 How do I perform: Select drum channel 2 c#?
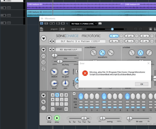tap(129, 36)
